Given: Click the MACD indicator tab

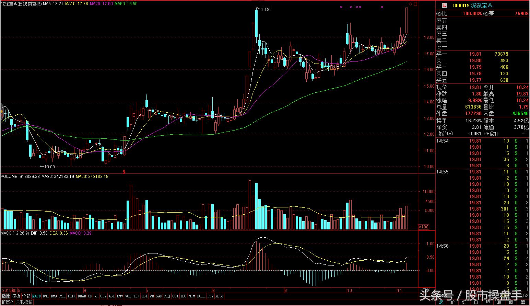Looking at the screenshot, I should click(36, 296).
